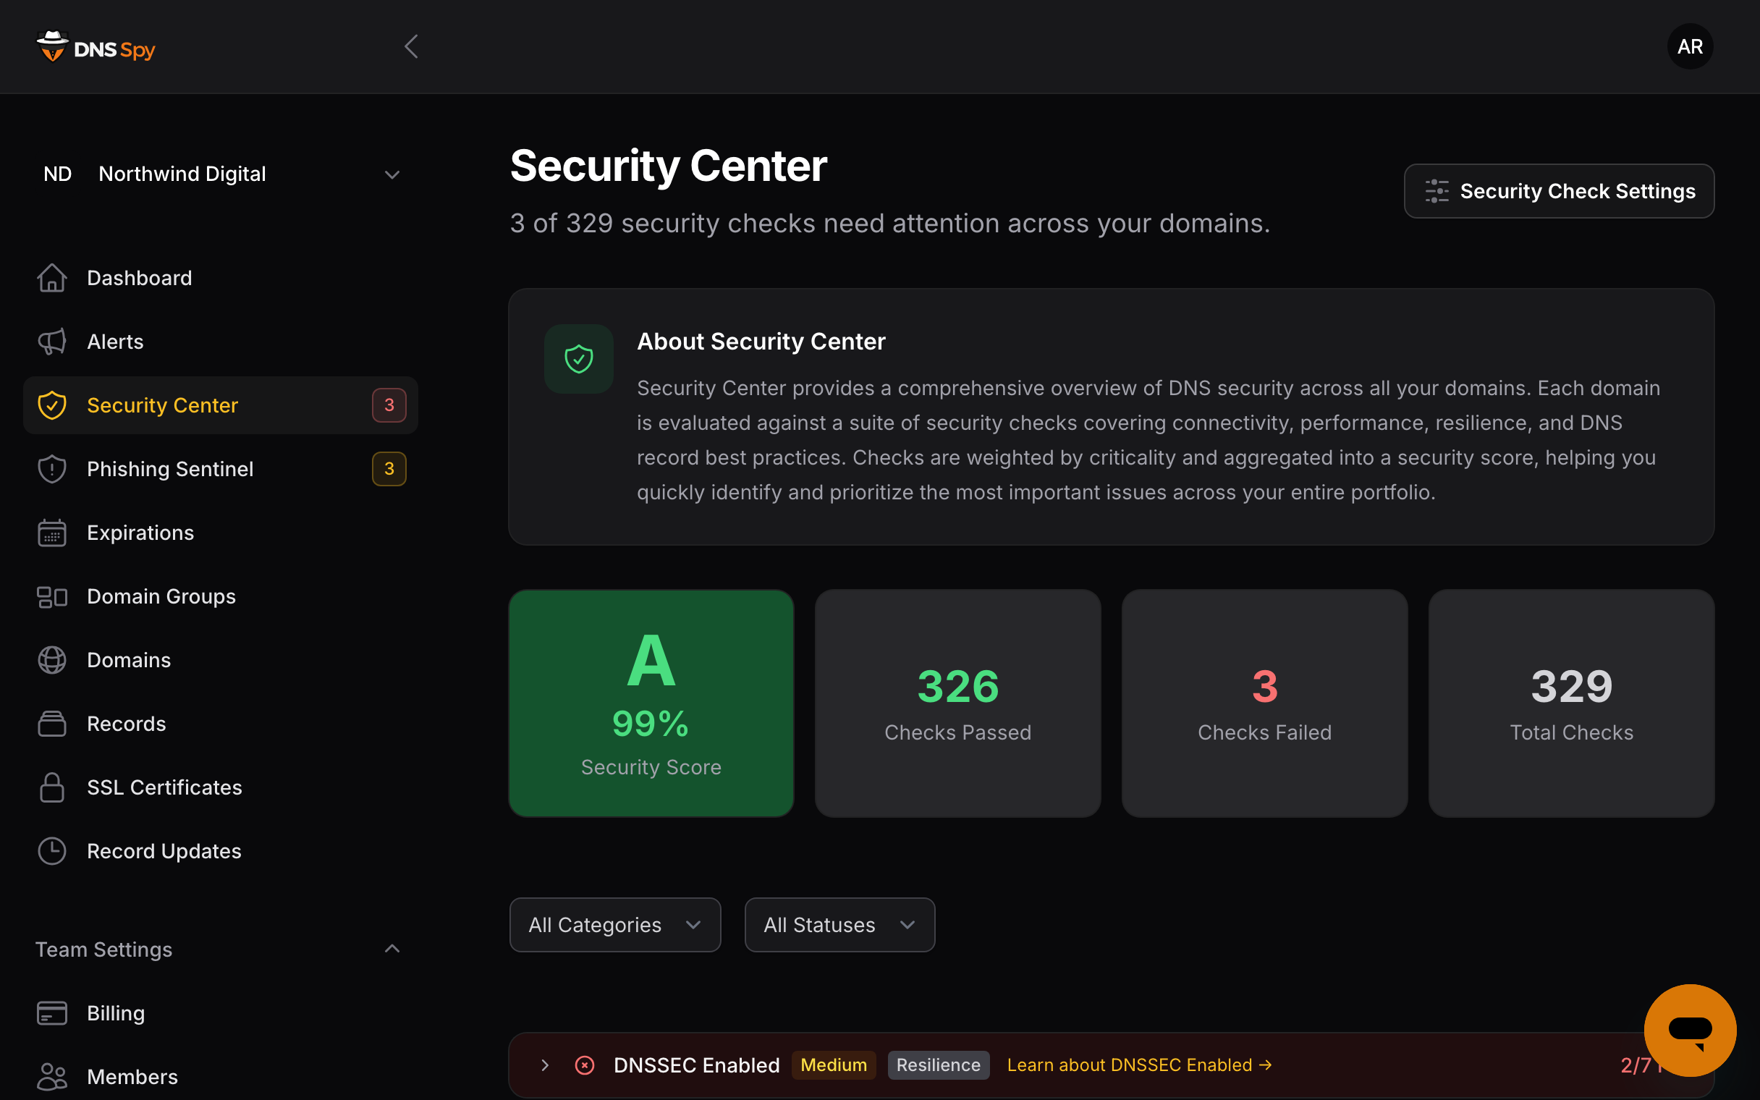Click the Expirations calendar icon
The image size is (1760, 1100).
click(51, 533)
